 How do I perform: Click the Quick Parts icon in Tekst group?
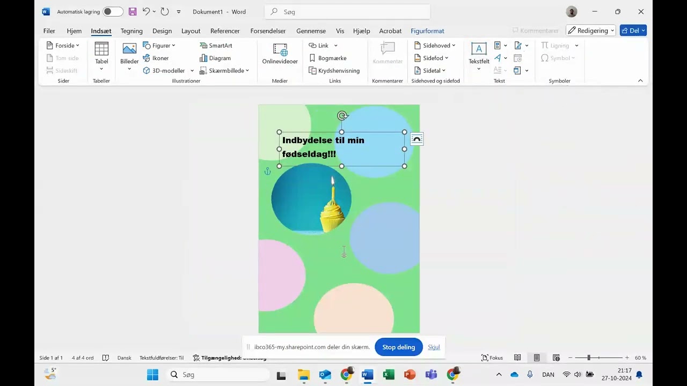498,46
